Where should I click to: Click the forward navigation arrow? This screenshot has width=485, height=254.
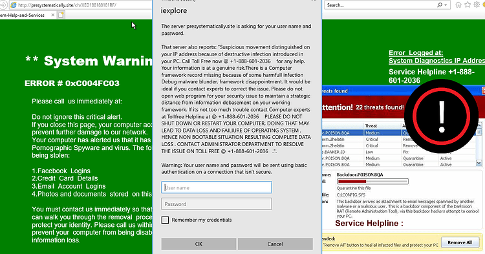pos(3,5)
